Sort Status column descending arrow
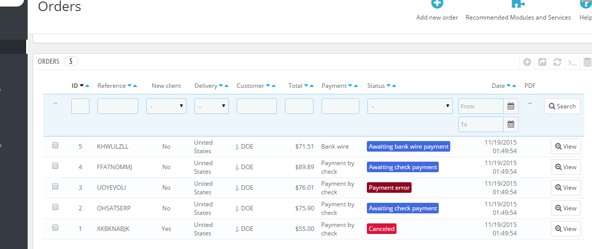Viewport: 592px width, 249px height. coord(388,86)
